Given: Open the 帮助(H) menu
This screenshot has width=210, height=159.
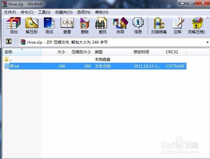Looking at the screenshot, I should click(x=102, y=12).
